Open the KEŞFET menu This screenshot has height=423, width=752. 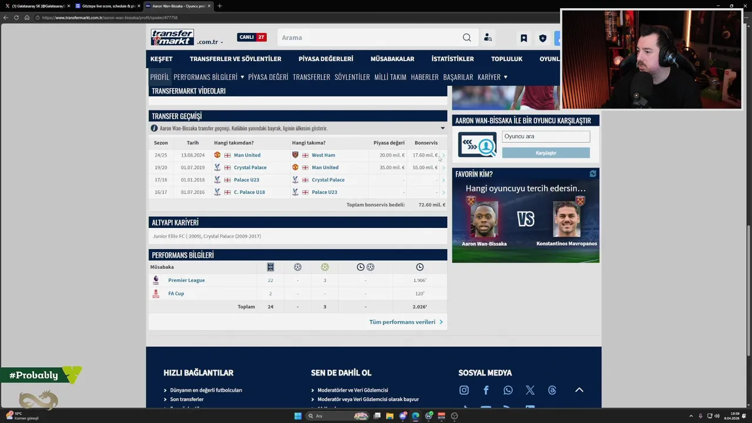point(162,59)
